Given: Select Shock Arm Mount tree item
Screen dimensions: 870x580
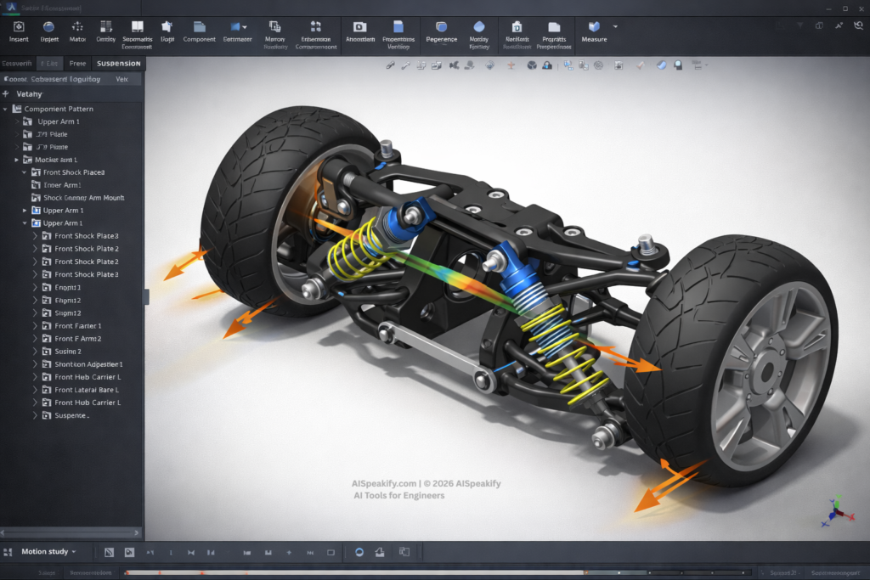Looking at the screenshot, I should pyautogui.click(x=83, y=198).
